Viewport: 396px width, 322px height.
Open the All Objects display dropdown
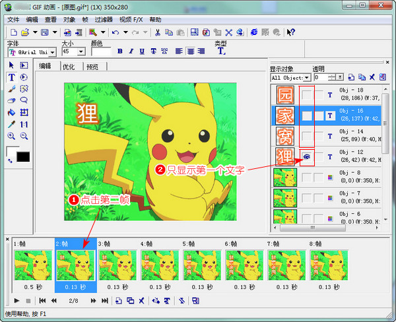(307, 78)
